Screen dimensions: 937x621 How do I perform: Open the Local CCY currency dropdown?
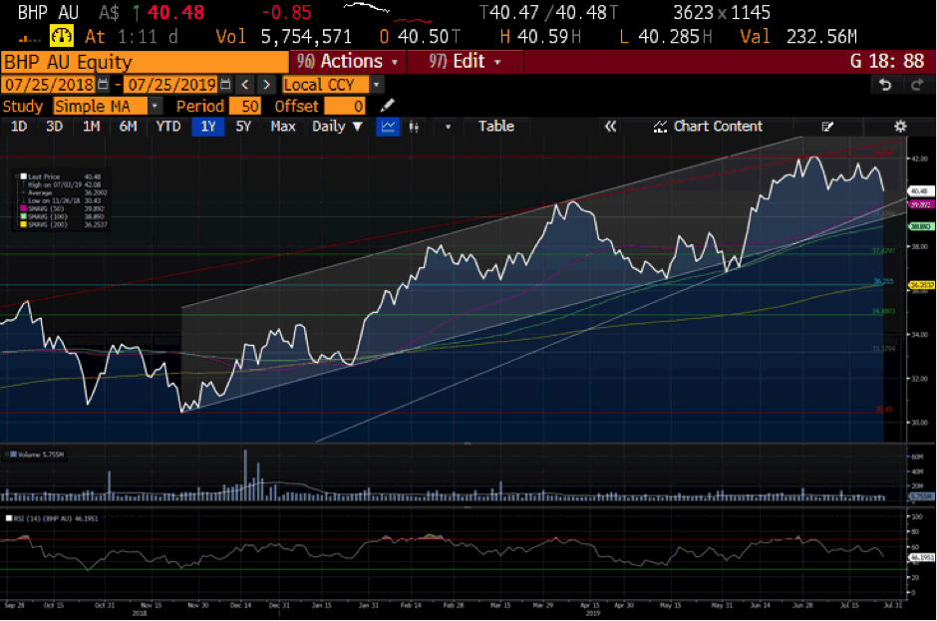point(376,85)
